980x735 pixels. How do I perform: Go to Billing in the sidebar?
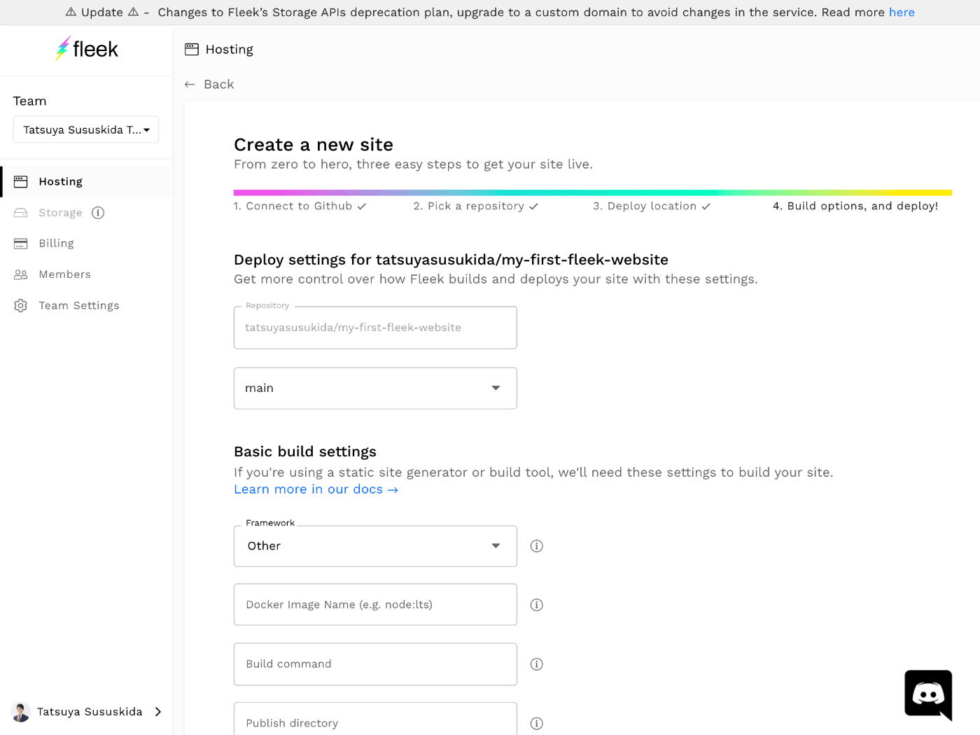click(x=56, y=244)
